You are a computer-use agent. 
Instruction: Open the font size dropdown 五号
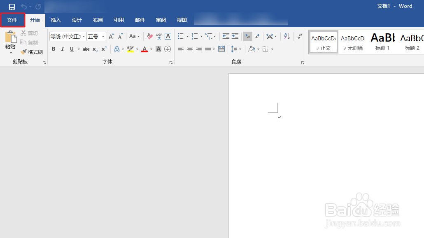click(96, 36)
